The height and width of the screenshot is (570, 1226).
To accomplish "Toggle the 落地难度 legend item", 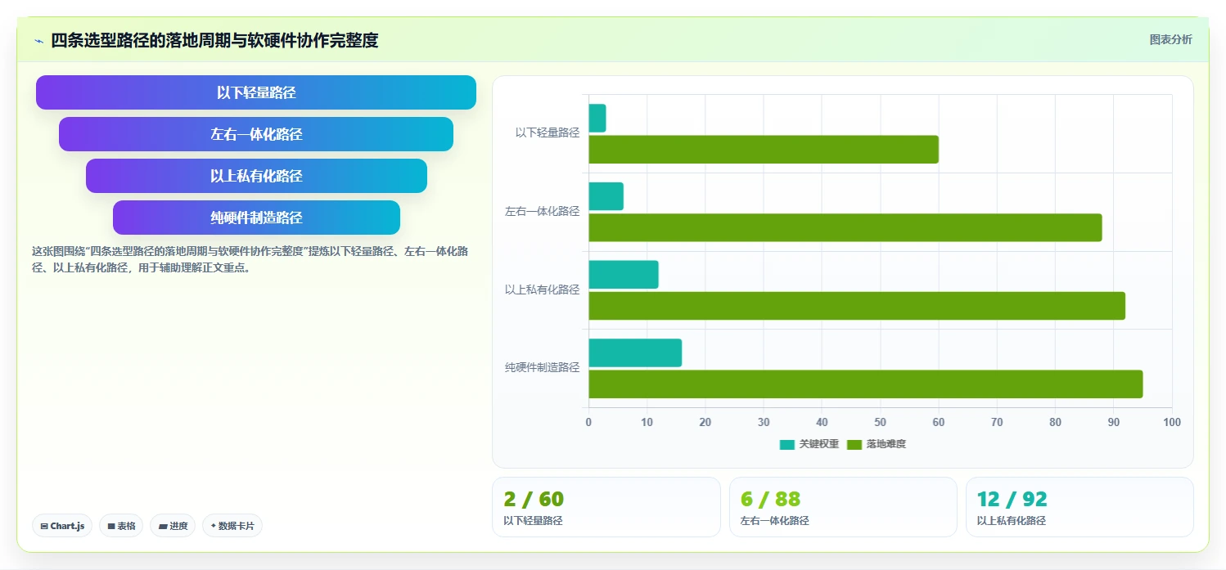I will [877, 444].
